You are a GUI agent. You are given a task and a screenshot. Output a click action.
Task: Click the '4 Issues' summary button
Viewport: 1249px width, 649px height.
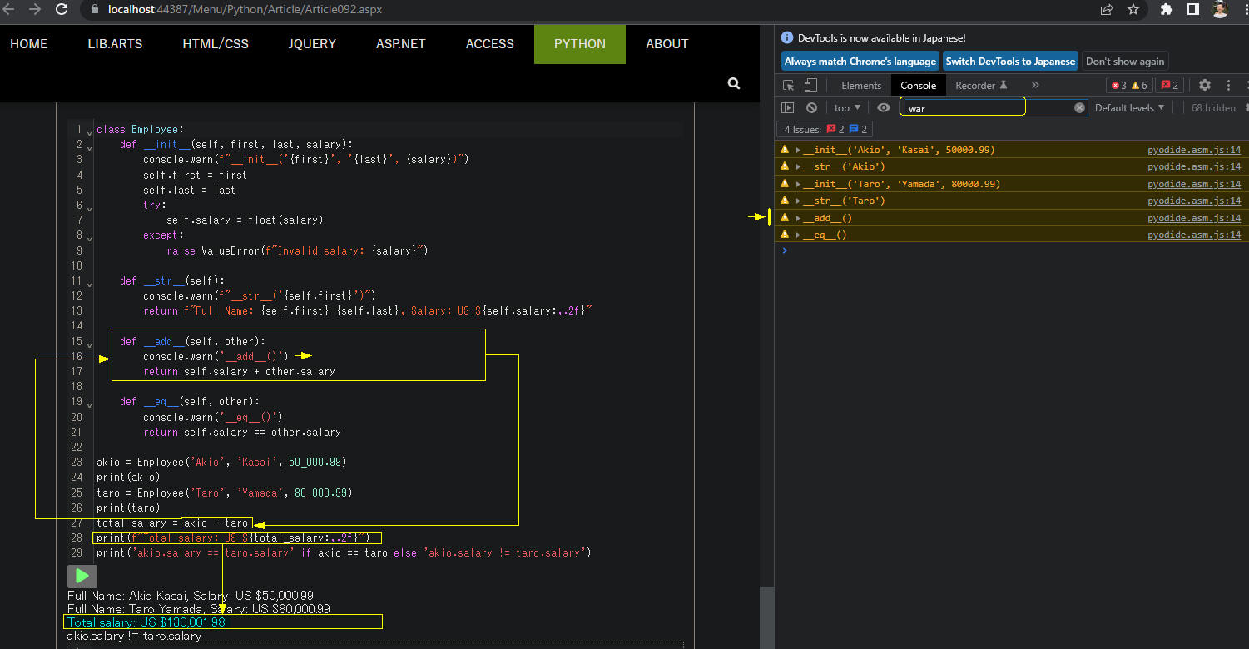pyautogui.click(x=825, y=129)
